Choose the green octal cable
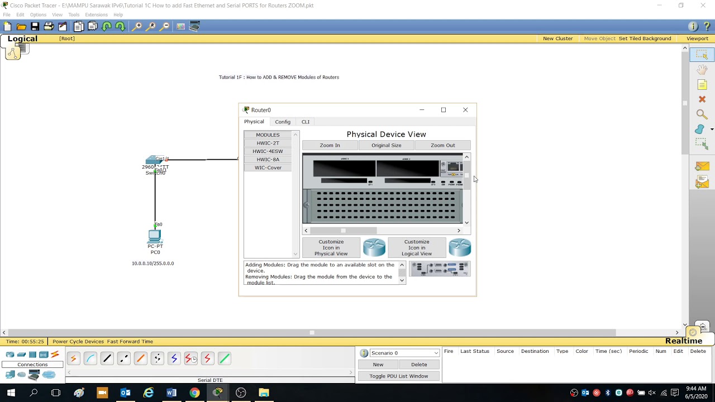 click(224, 358)
